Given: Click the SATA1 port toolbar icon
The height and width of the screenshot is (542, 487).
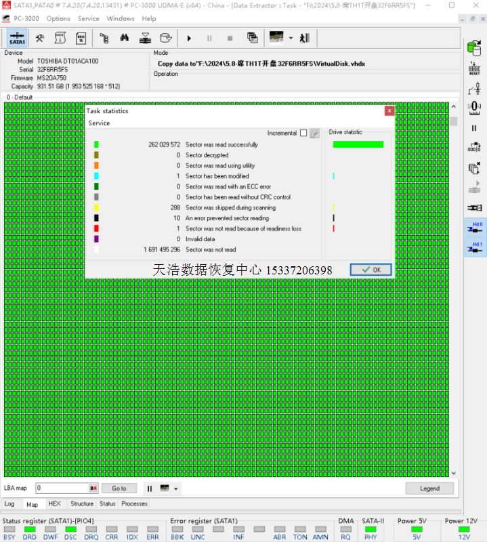Looking at the screenshot, I should point(17,39).
